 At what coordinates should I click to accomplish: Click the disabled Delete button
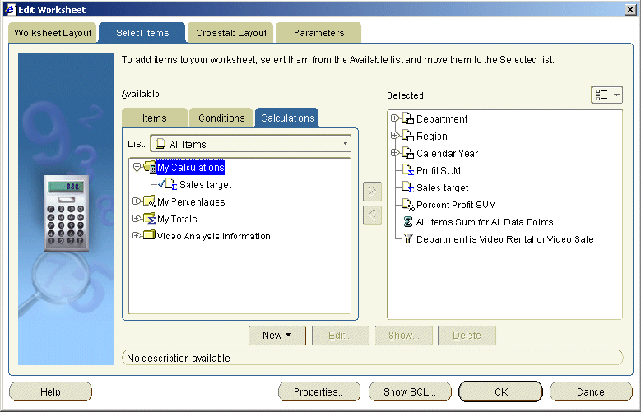click(467, 336)
